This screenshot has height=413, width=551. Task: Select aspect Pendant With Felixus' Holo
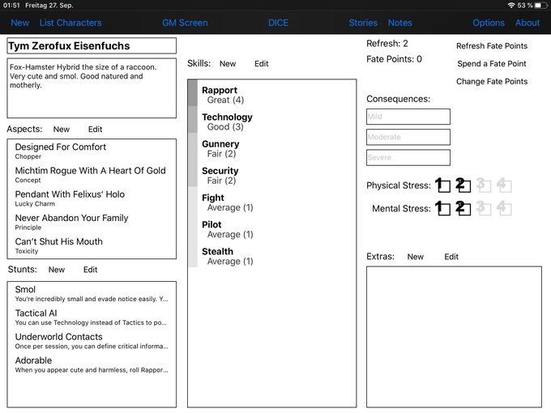point(92,198)
